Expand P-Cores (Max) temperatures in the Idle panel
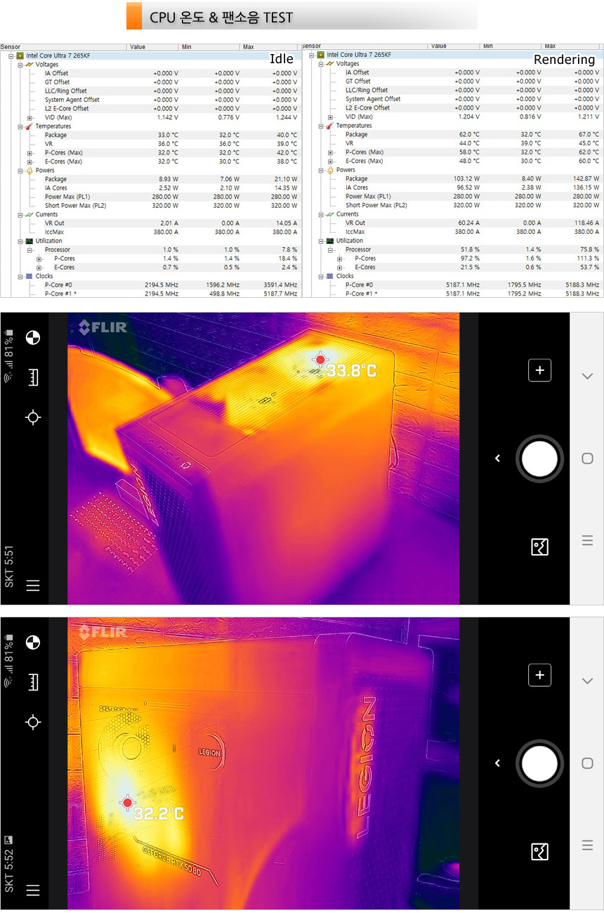Image resolution: width=604 pixels, height=913 pixels. (x=29, y=152)
